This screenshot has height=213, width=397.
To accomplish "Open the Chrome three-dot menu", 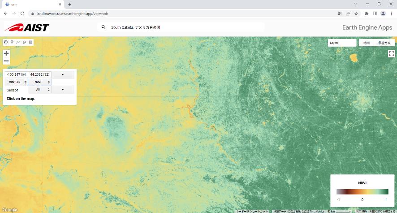I will click(391, 13).
